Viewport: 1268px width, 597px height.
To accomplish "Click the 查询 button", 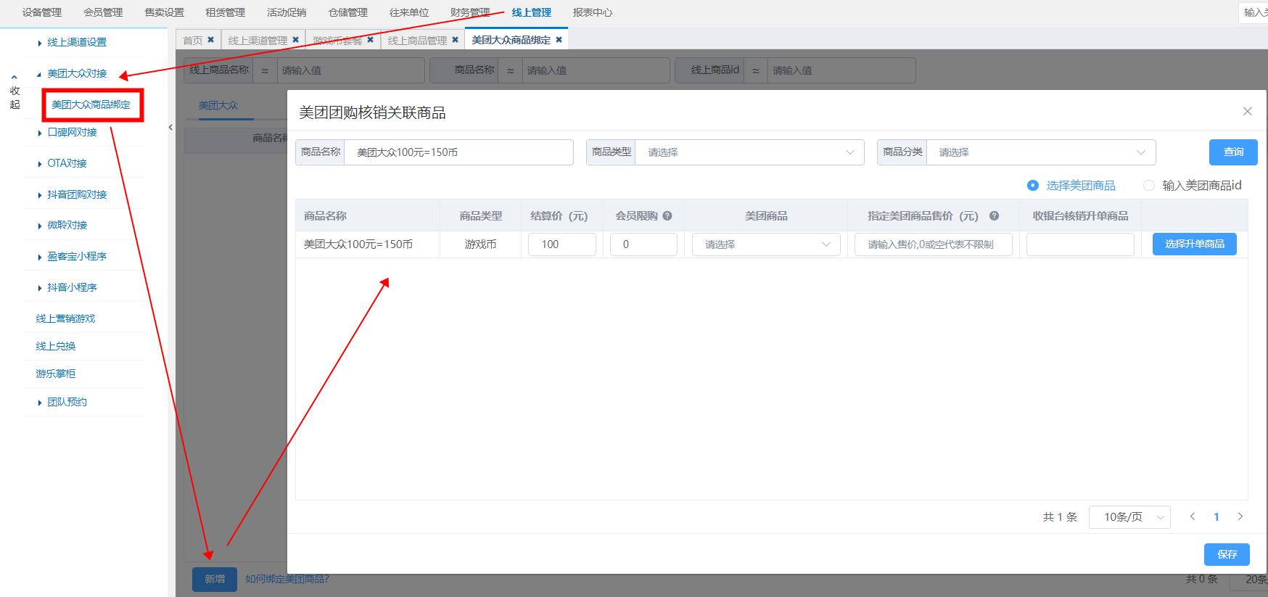I will (1233, 152).
